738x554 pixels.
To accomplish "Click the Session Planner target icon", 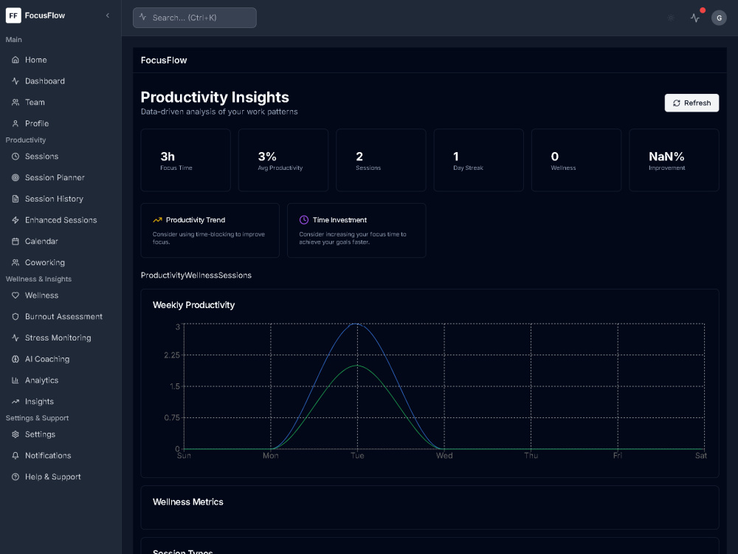I will (x=15, y=177).
